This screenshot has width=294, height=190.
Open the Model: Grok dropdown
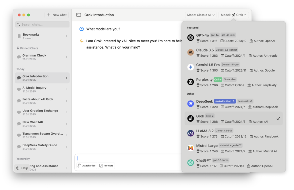click(233, 15)
